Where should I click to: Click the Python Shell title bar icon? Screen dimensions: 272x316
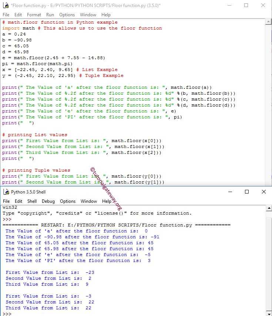[x=6, y=192]
